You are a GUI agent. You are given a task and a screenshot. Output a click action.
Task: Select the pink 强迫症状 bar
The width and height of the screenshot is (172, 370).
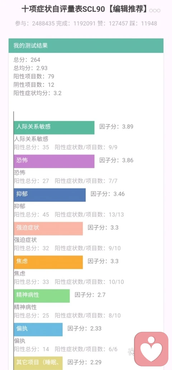coord(48,228)
